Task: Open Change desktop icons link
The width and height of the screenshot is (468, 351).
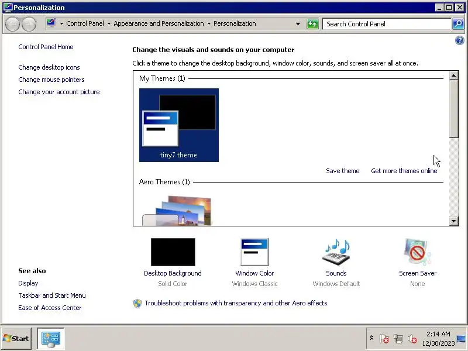Action: point(49,67)
